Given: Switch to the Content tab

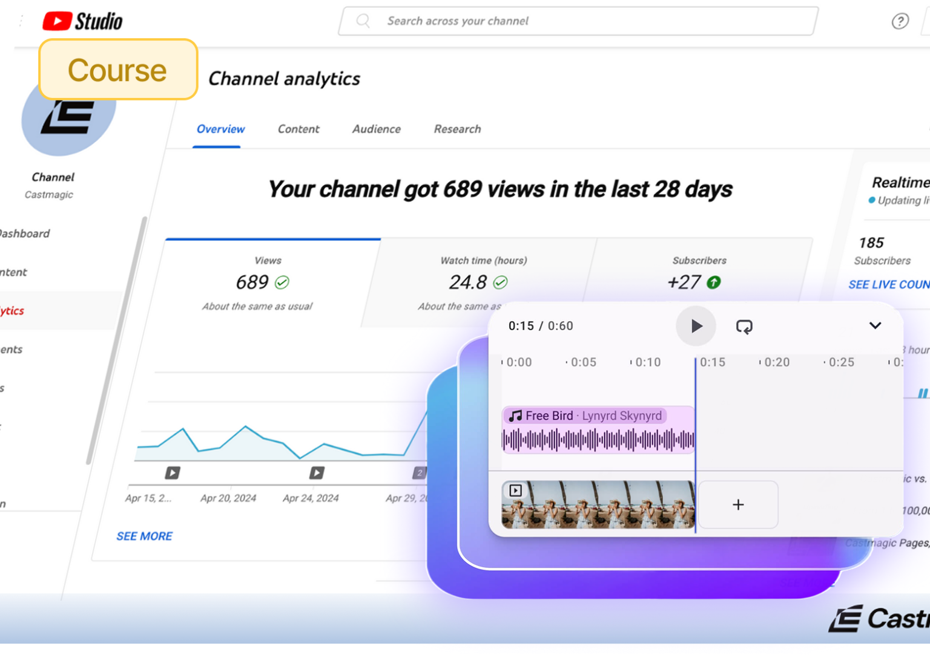Looking at the screenshot, I should point(298,129).
